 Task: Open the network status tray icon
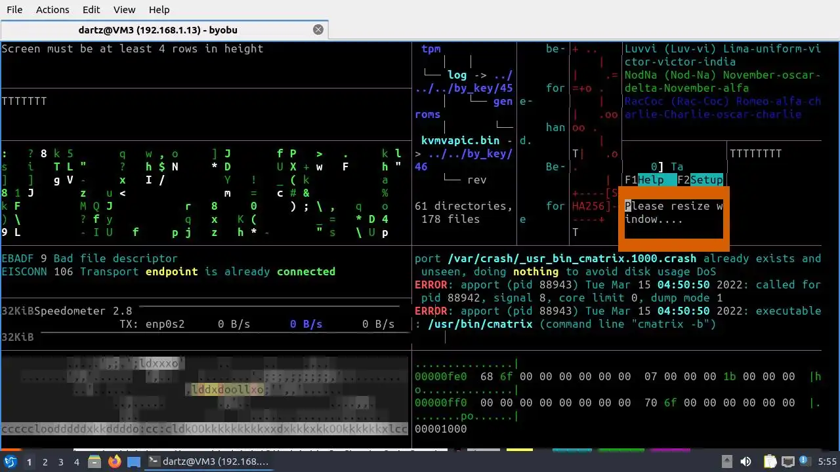[788, 462]
